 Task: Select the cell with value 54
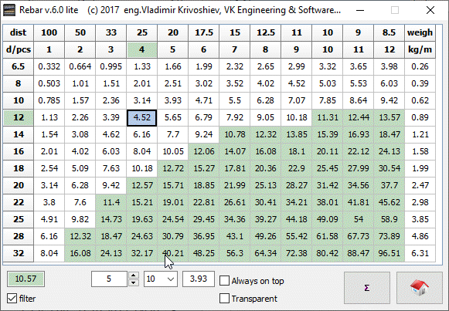point(359,219)
